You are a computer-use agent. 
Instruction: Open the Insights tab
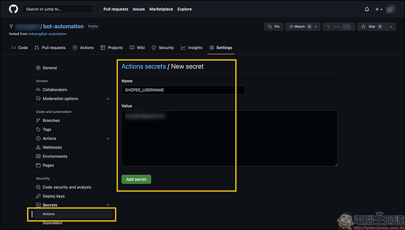(192, 48)
